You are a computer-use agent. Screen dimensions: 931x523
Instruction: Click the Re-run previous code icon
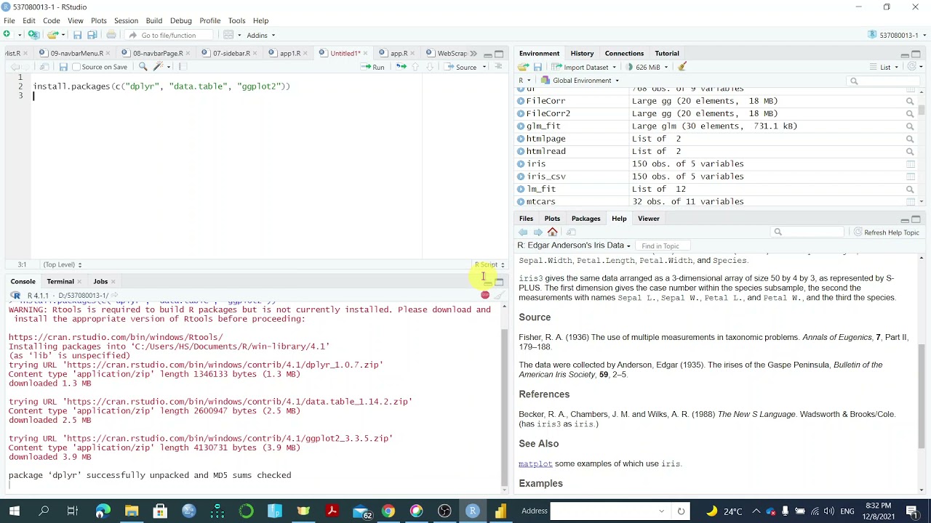pyautogui.click(x=401, y=67)
